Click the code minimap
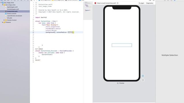The image size is (184, 103). pos(88,11)
